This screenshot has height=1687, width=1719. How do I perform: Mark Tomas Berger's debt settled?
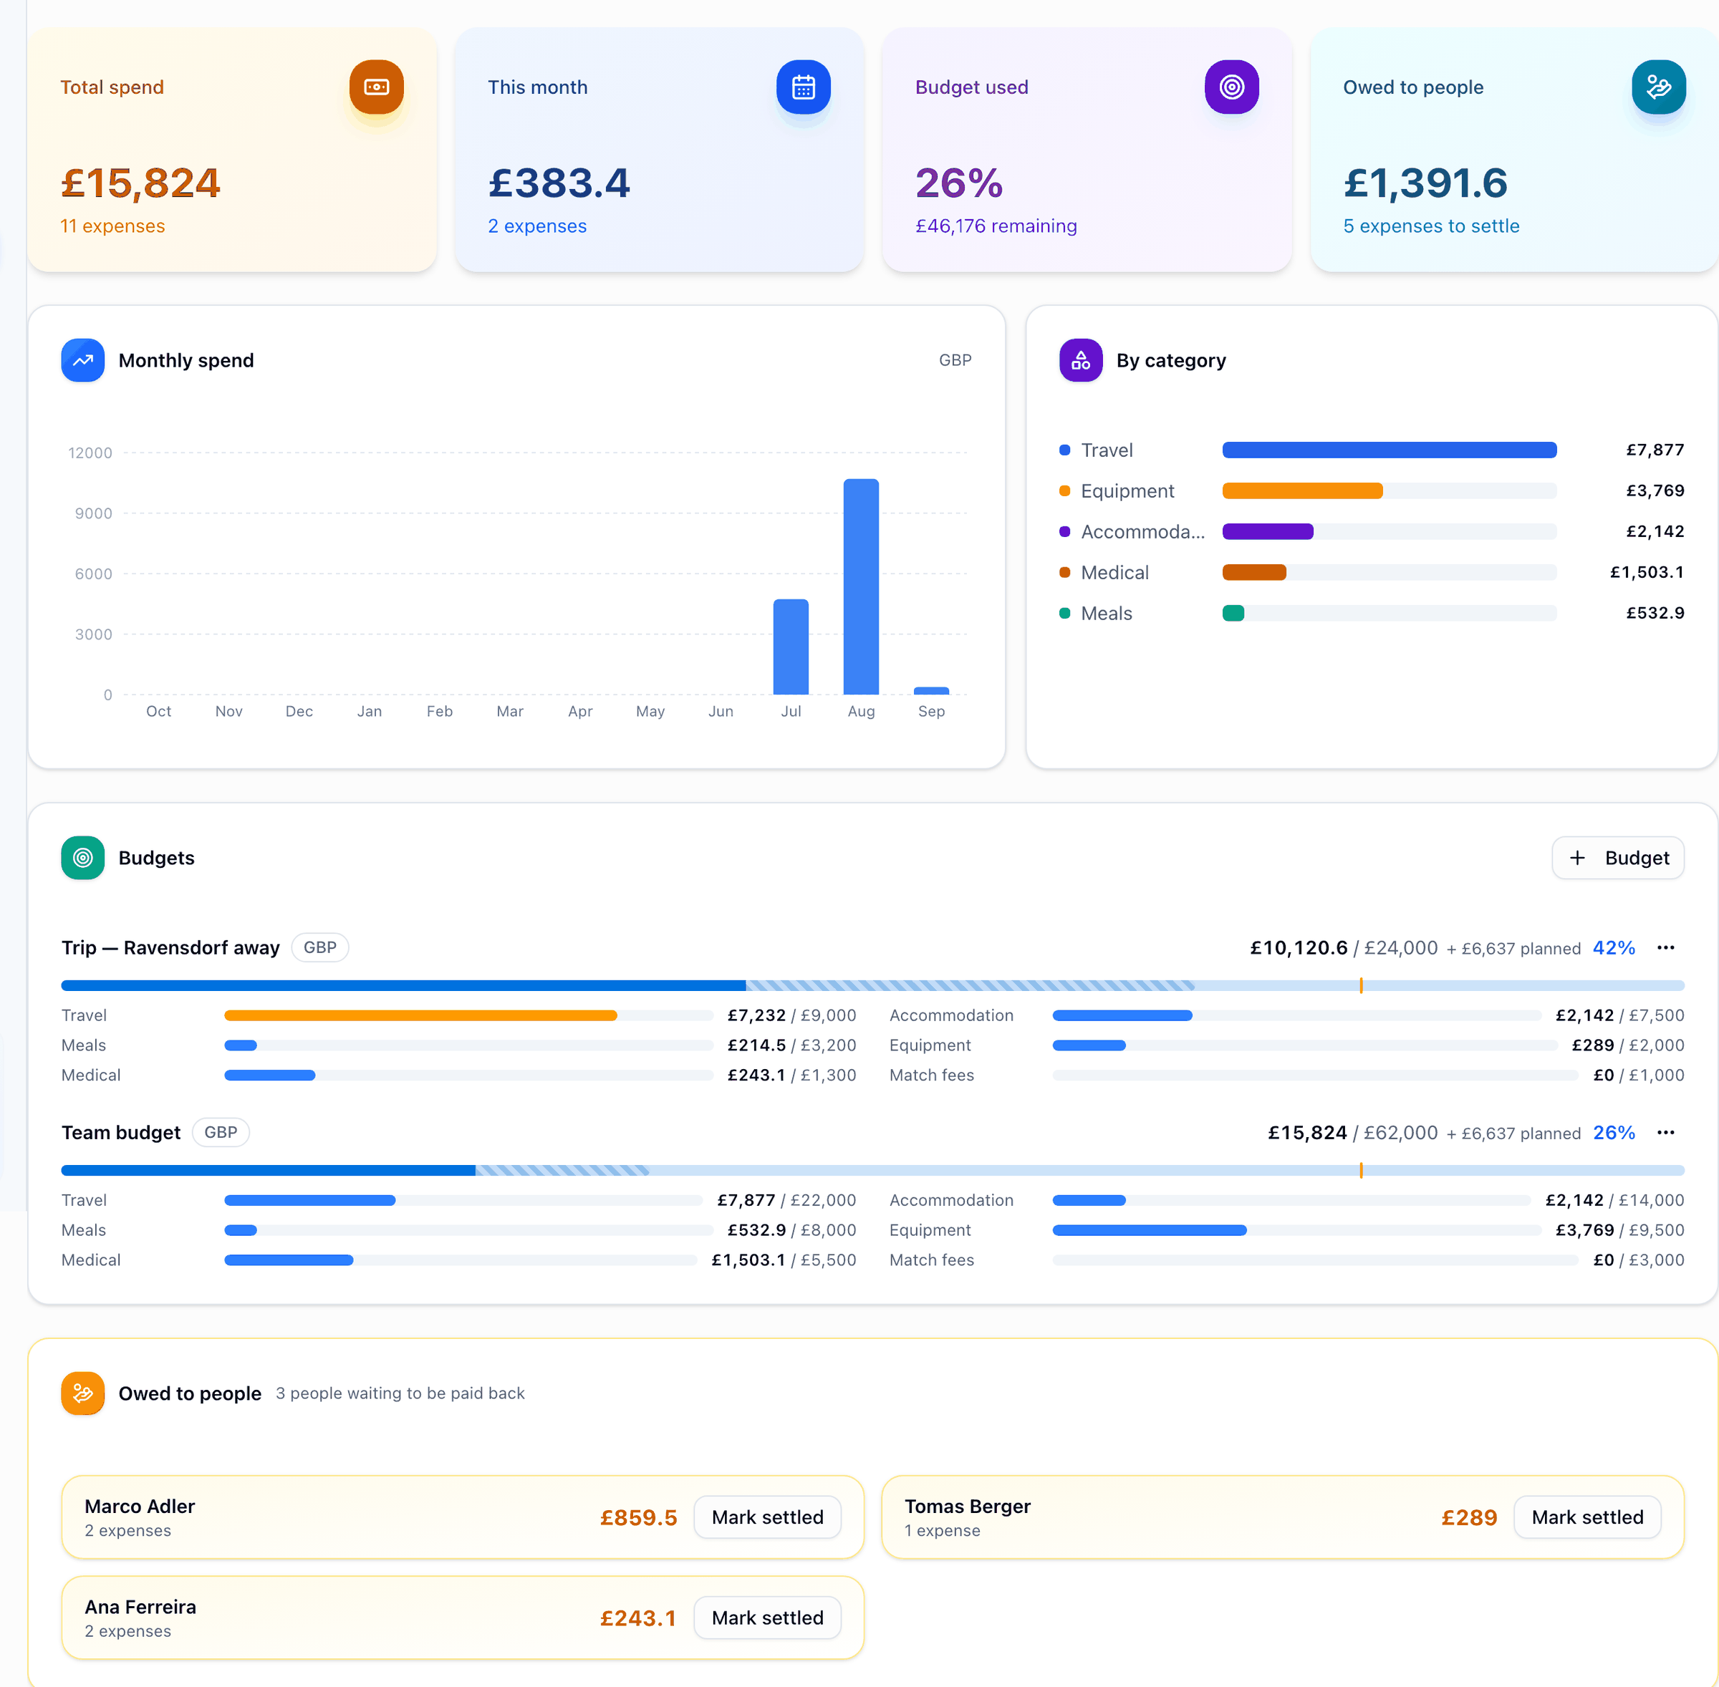[1587, 1518]
